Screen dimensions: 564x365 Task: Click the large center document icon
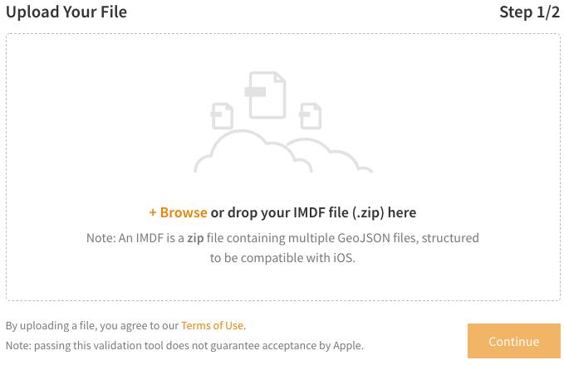pyautogui.click(x=267, y=95)
